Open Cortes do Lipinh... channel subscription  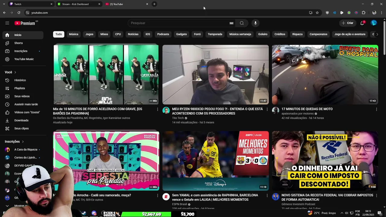coord(23,158)
